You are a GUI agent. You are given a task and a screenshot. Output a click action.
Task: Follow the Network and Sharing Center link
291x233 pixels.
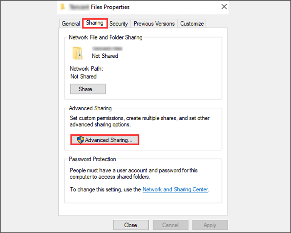(175, 189)
